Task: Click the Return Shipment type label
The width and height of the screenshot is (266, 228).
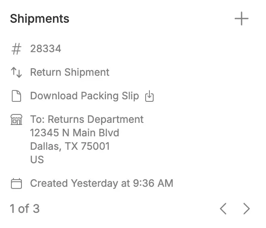Action: click(x=69, y=72)
